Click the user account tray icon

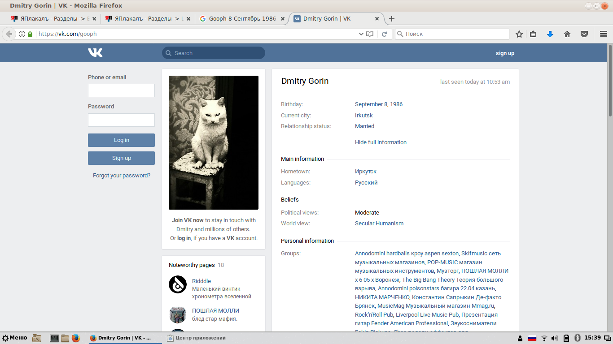(x=520, y=338)
